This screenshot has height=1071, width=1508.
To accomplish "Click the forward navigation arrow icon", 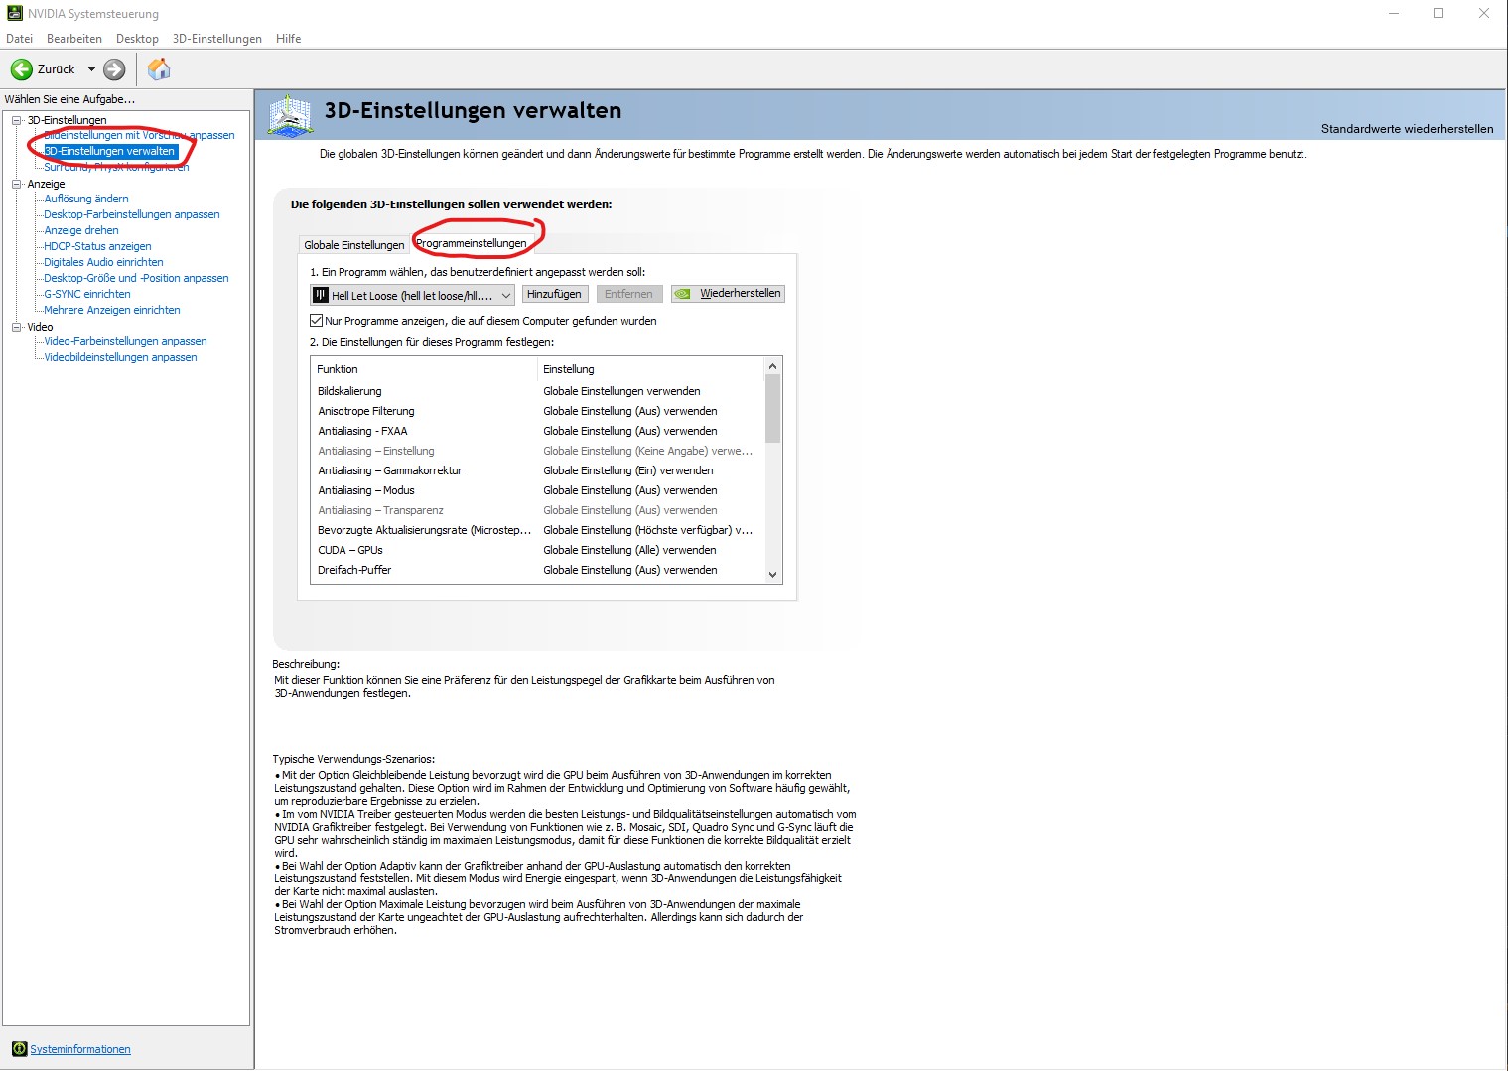I will (x=115, y=69).
